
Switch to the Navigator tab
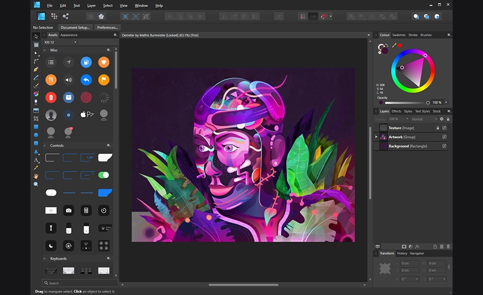click(417, 253)
